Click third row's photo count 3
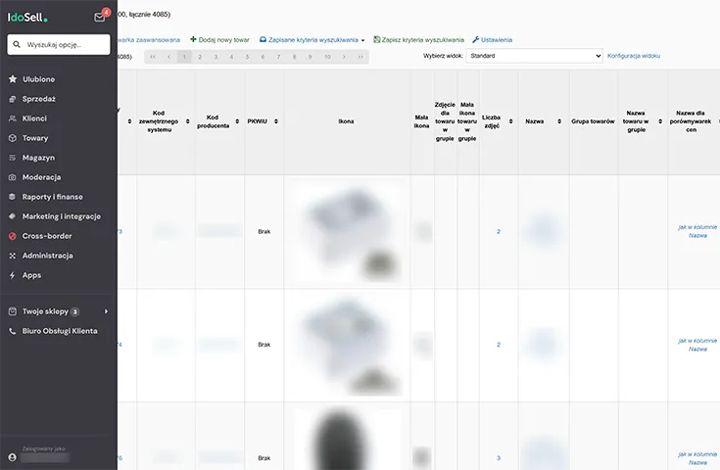 click(x=499, y=458)
